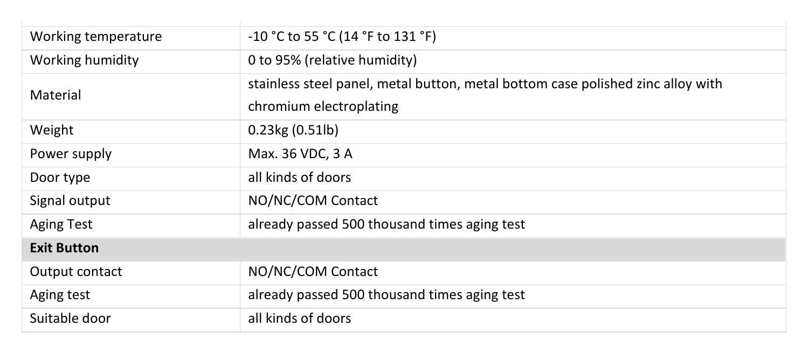The width and height of the screenshot is (808, 354).
Task: Select the -10 °C to 55 °C value
Action: 343,37
